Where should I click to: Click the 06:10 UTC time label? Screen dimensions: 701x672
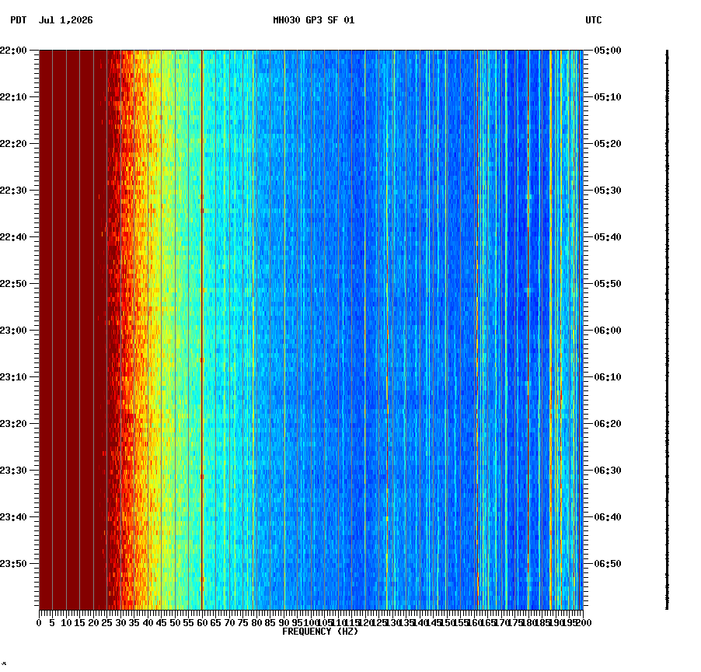(x=608, y=377)
